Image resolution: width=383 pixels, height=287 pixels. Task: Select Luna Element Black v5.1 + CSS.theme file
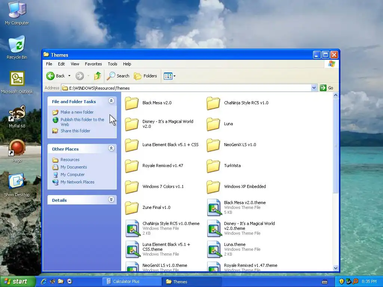tap(158, 249)
